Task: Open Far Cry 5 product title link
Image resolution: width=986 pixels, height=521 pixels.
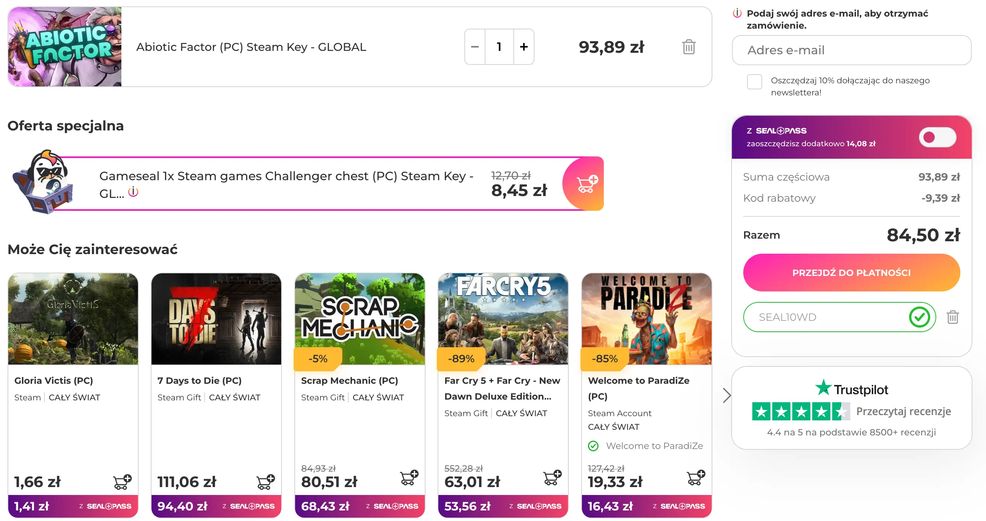Action: (x=502, y=388)
